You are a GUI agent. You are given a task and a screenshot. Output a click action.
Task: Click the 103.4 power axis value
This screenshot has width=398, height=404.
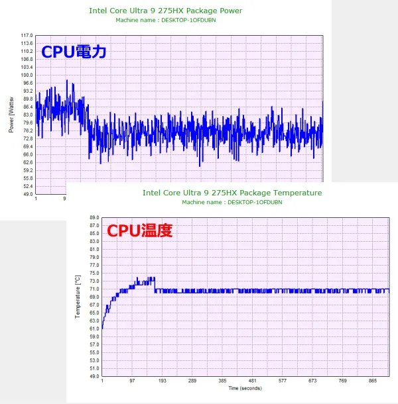27,68
